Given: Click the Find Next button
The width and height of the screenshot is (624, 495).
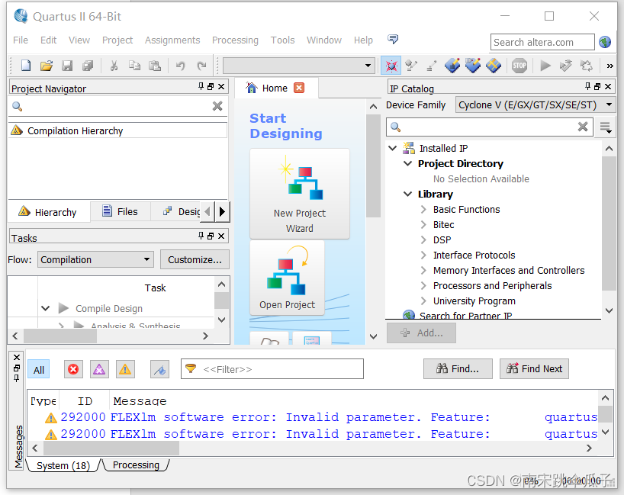Looking at the screenshot, I should 534,369.
